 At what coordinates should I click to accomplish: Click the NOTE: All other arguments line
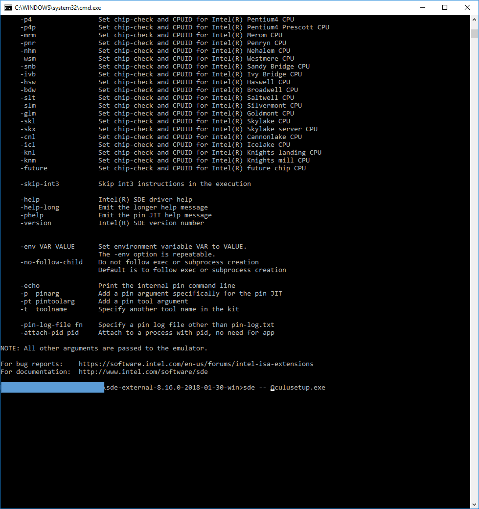pyautogui.click(x=104, y=348)
